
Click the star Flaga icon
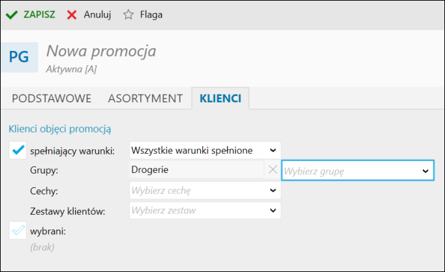click(129, 14)
